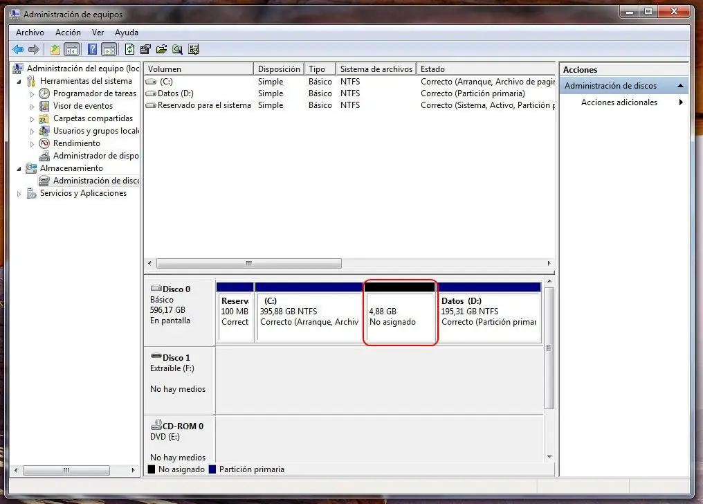Click the Up one level folder icon
703x504 pixels.
[55, 49]
